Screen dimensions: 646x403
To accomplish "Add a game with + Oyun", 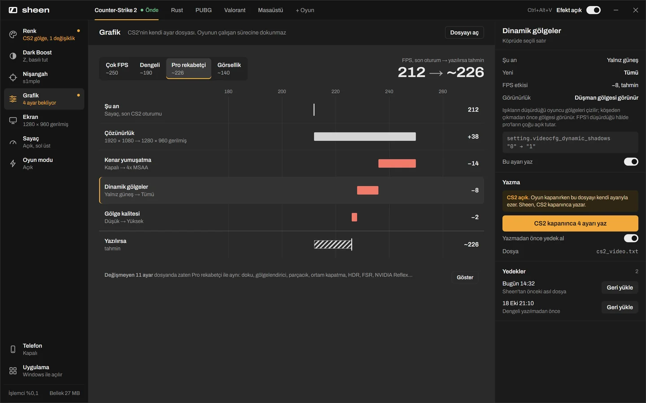I will pos(305,10).
